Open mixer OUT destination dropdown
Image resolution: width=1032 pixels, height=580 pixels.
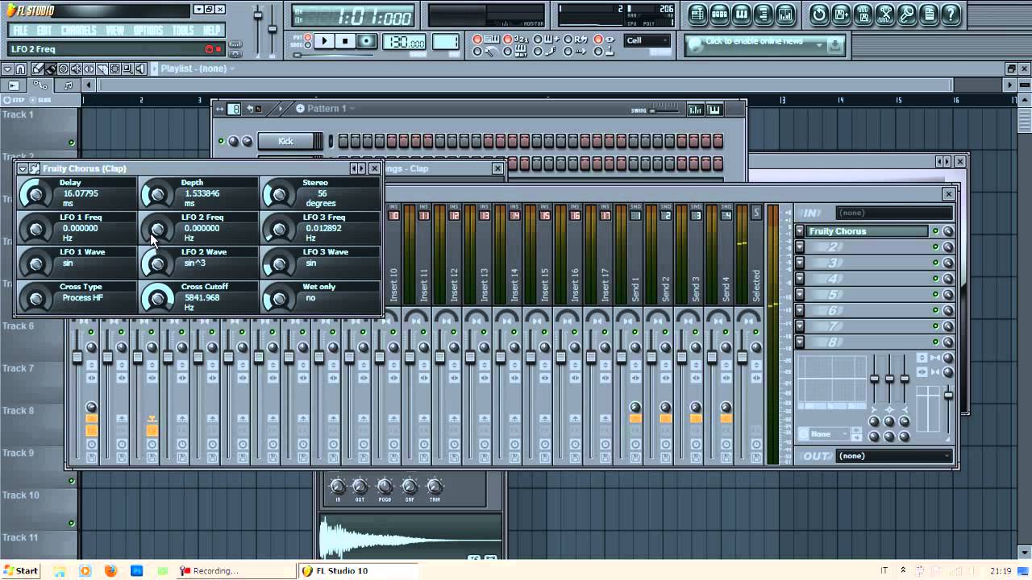[x=895, y=456]
